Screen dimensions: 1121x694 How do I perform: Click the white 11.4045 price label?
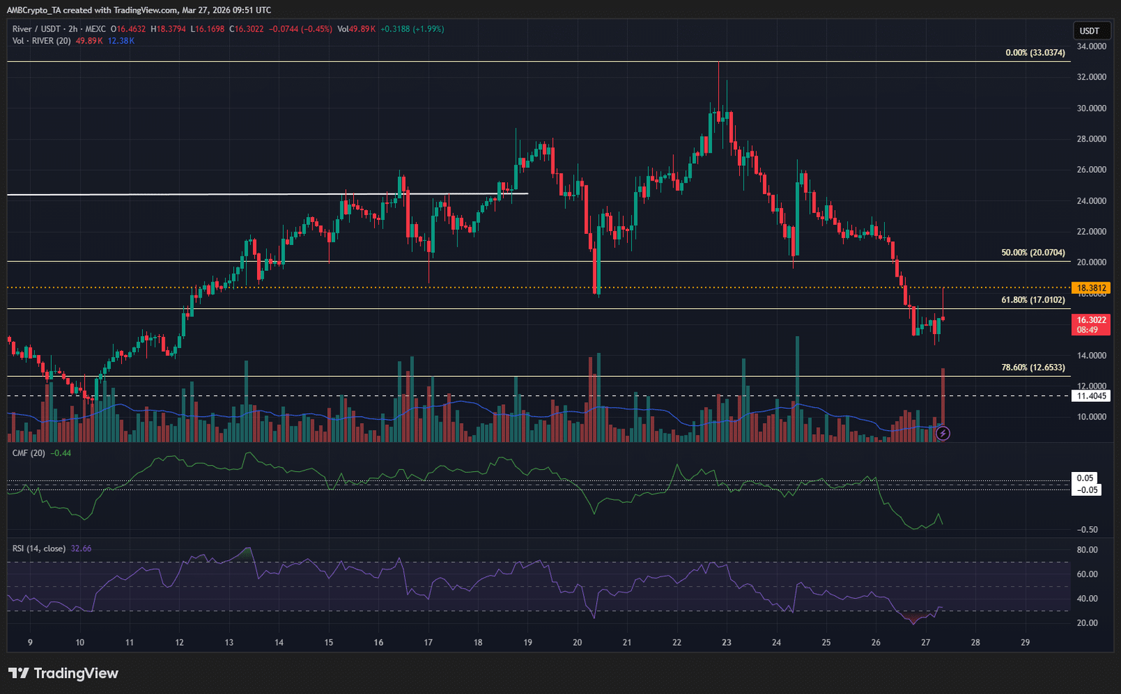1091,396
